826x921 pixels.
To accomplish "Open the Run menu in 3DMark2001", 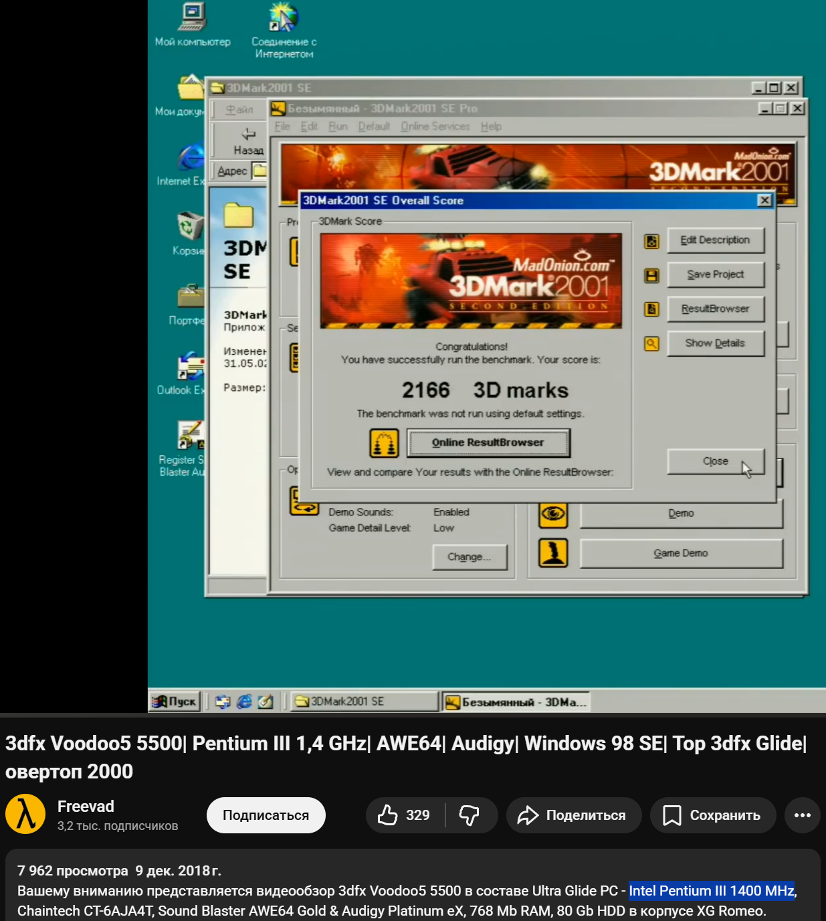I will point(338,127).
